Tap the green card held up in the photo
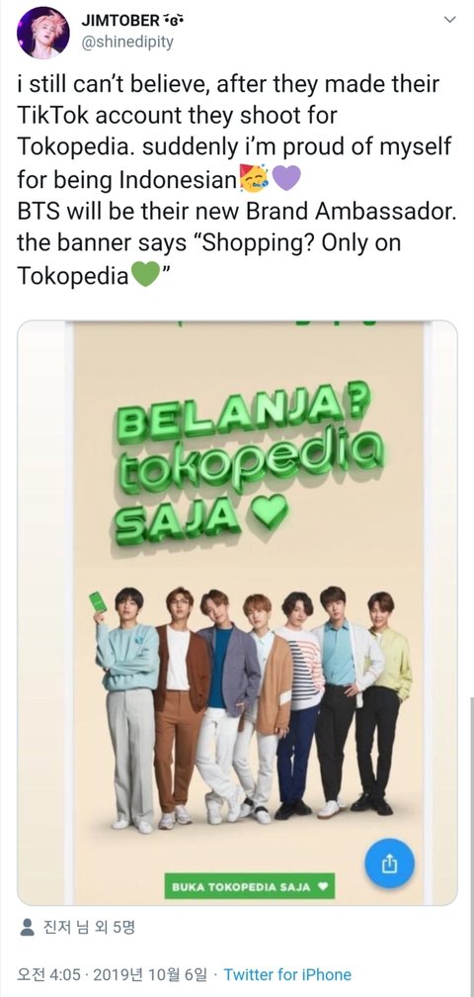 tap(98, 601)
